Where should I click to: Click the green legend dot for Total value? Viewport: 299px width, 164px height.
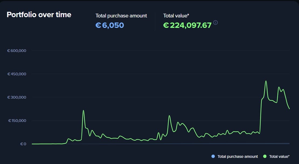(x=265, y=156)
